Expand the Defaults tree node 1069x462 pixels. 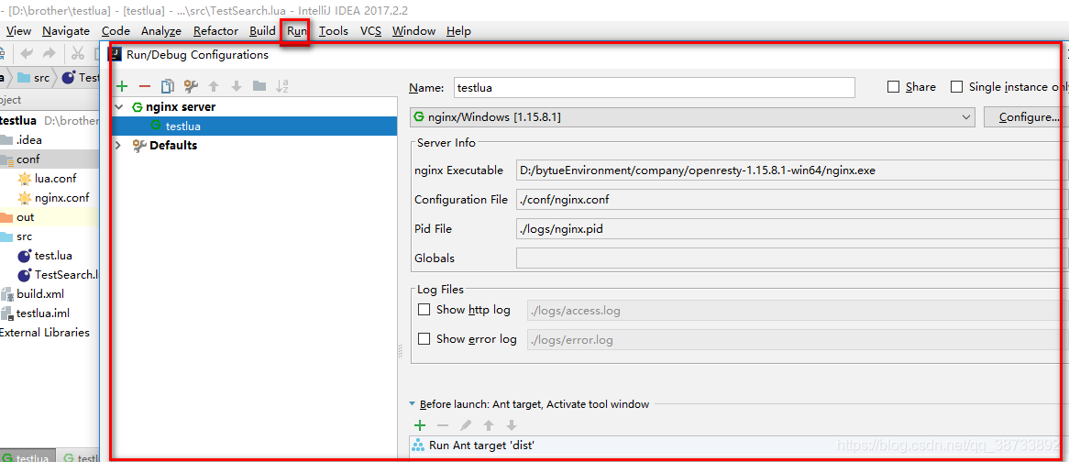tap(119, 145)
